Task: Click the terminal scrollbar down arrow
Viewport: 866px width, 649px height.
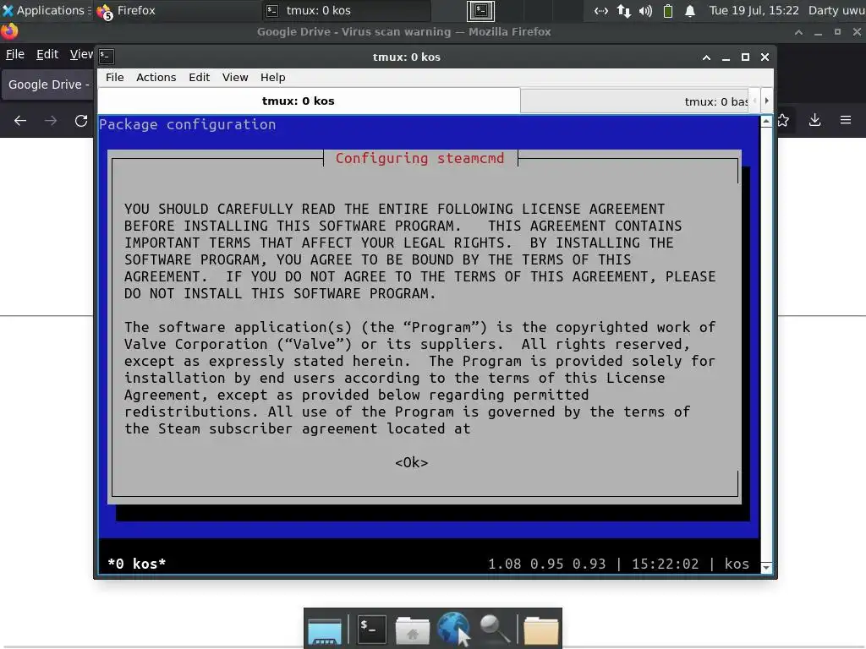Action: pos(766,567)
